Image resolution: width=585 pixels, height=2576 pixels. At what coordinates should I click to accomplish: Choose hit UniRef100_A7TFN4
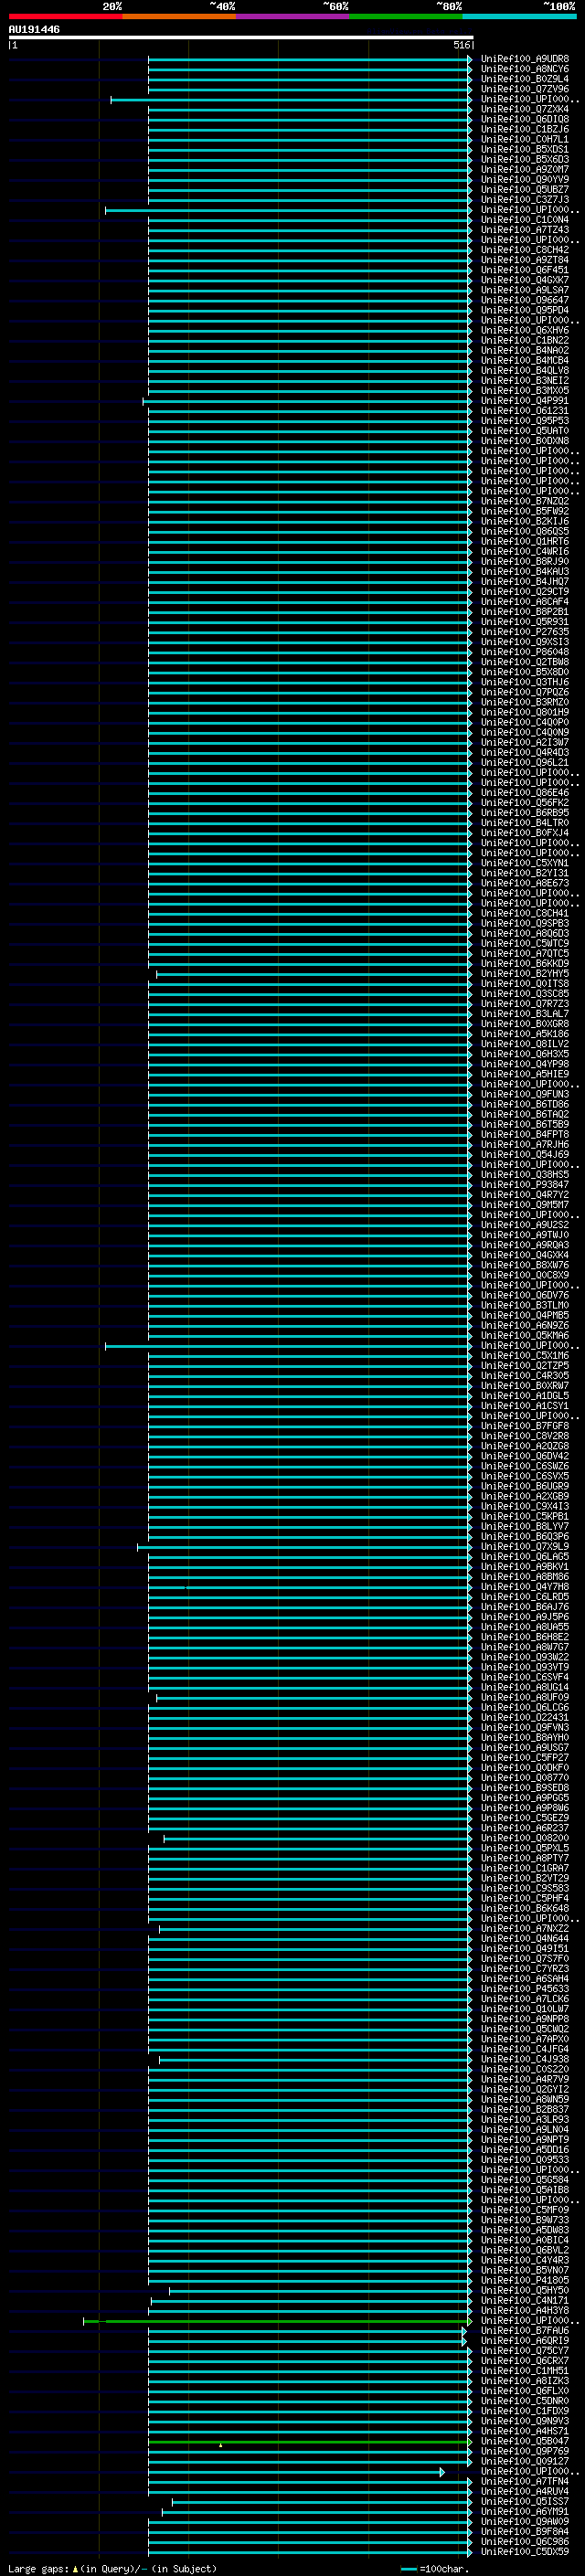[x=525, y=2482]
